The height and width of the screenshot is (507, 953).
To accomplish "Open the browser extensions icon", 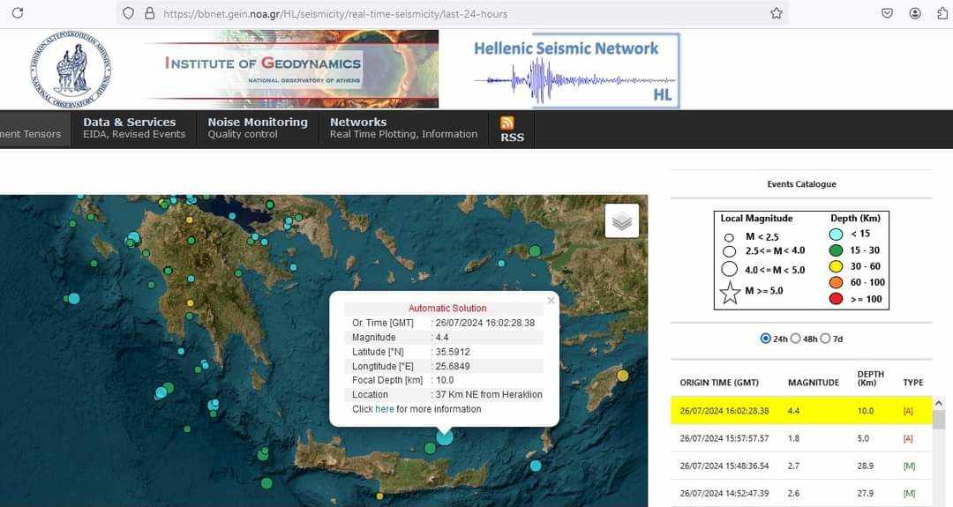I will (942, 13).
